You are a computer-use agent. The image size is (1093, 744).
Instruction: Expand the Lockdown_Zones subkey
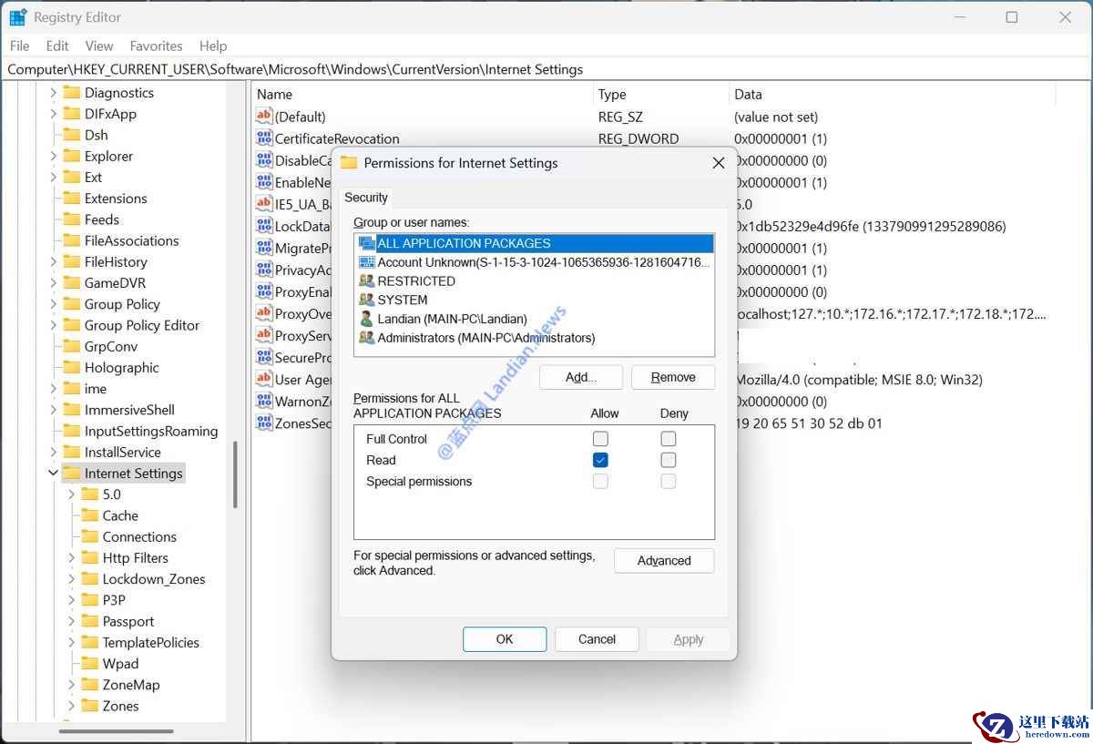point(72,579)
